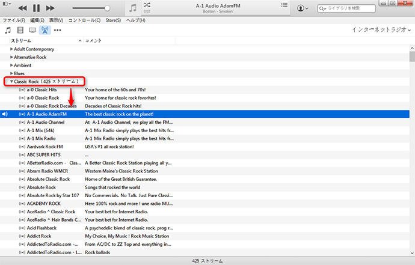Open the Store(S) menu
Viewport: 415px width, 265px height.
pos(113,20)
